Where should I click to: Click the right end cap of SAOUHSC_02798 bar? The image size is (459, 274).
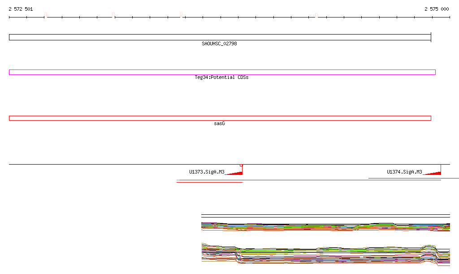pos(431,37)
